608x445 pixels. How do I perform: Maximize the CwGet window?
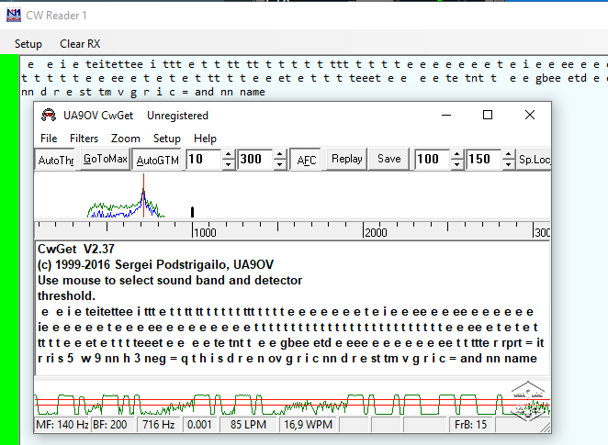click(x=488, y=115)
